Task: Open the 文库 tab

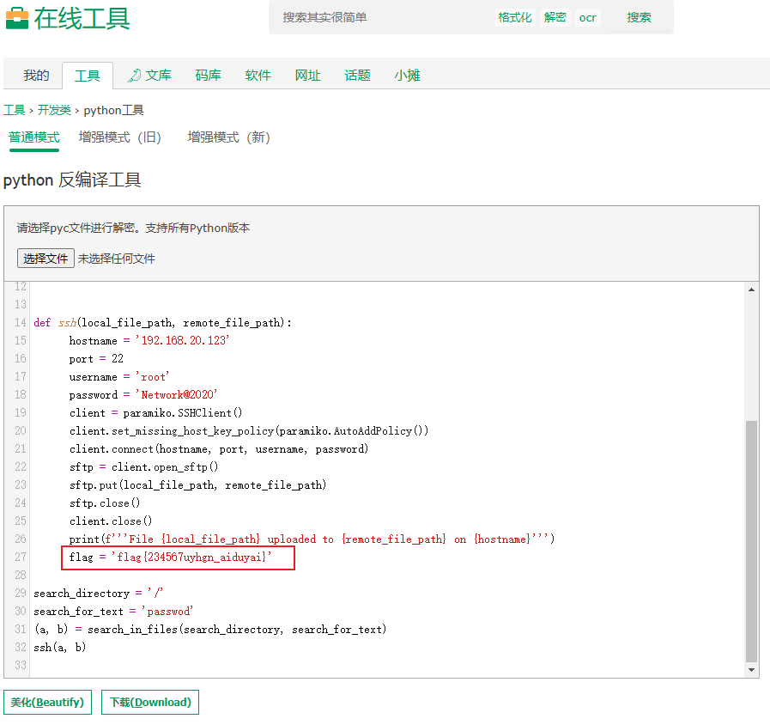Action: tap(158, 76)
